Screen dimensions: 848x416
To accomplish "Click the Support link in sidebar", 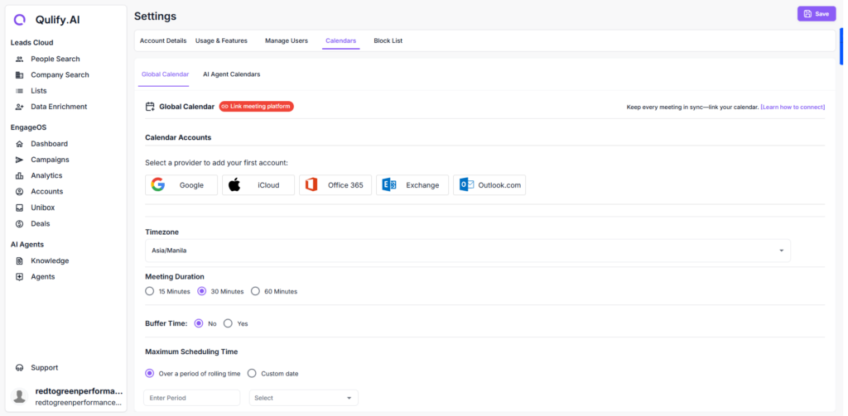I will click(x=45, y=368).
